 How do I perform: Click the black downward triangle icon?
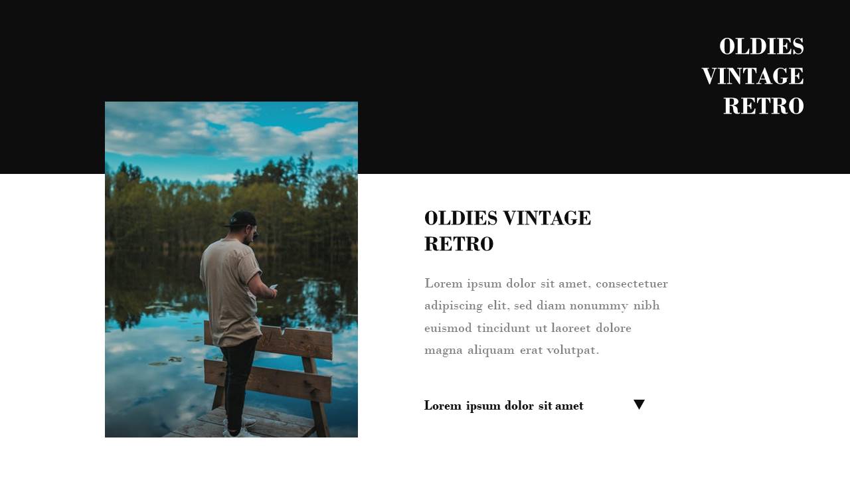pos(639,404)
